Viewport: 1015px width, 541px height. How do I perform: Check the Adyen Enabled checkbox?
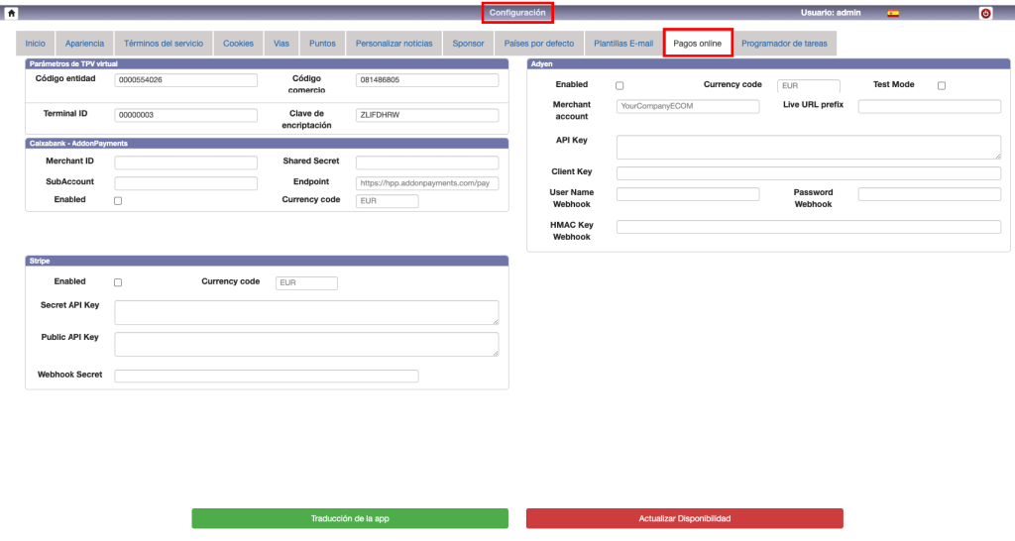click(620, 86)
